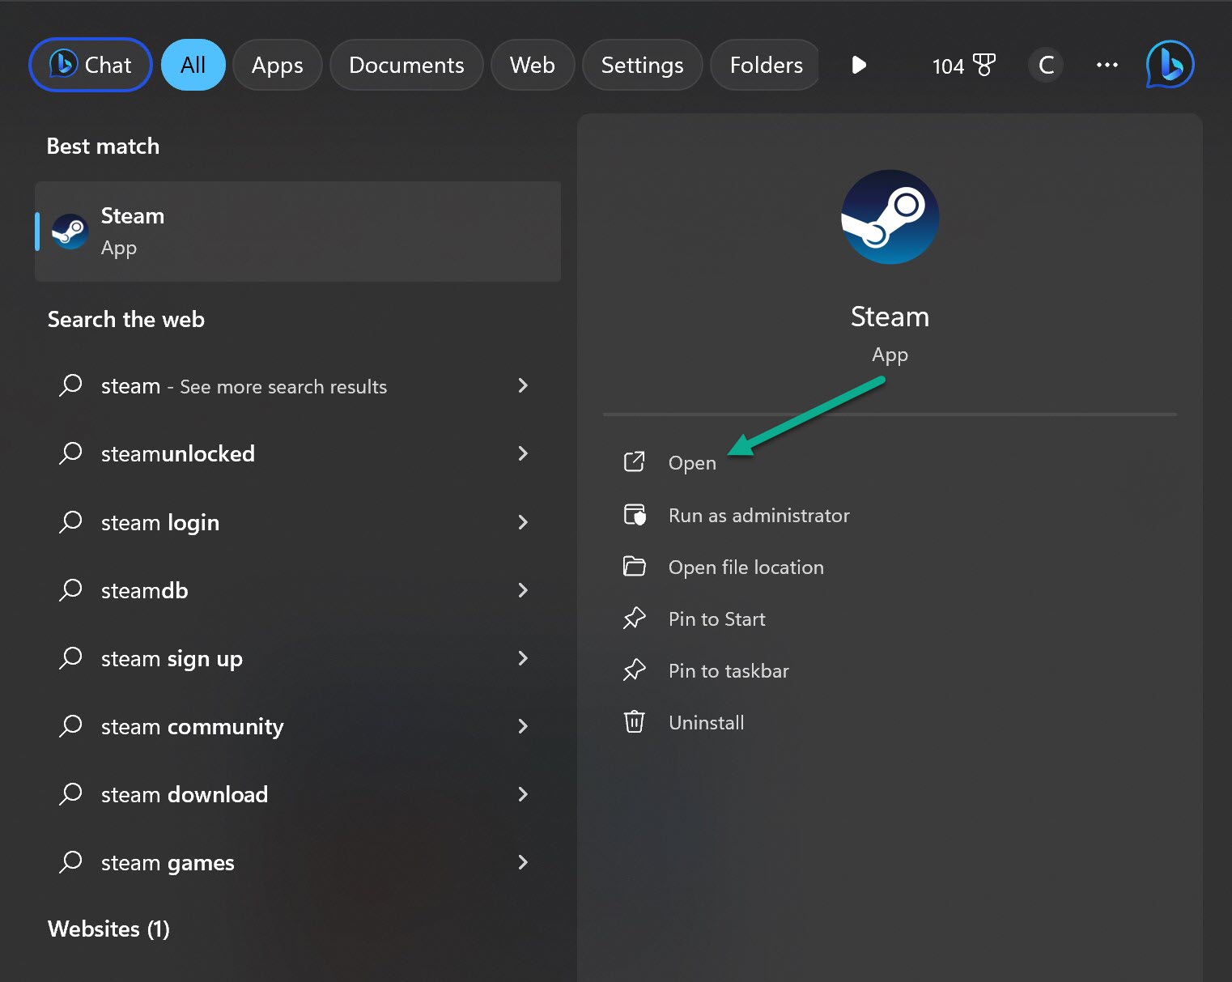Switch to the Documents filter
Viewport: 1232px width, 982px height.
[x=406, y=65]
